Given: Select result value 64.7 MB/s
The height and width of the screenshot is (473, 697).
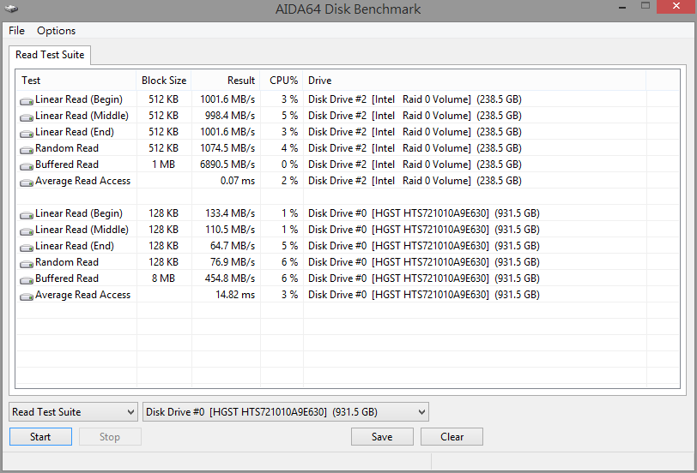Looking at the screenshot, I should tap(233, 246).
